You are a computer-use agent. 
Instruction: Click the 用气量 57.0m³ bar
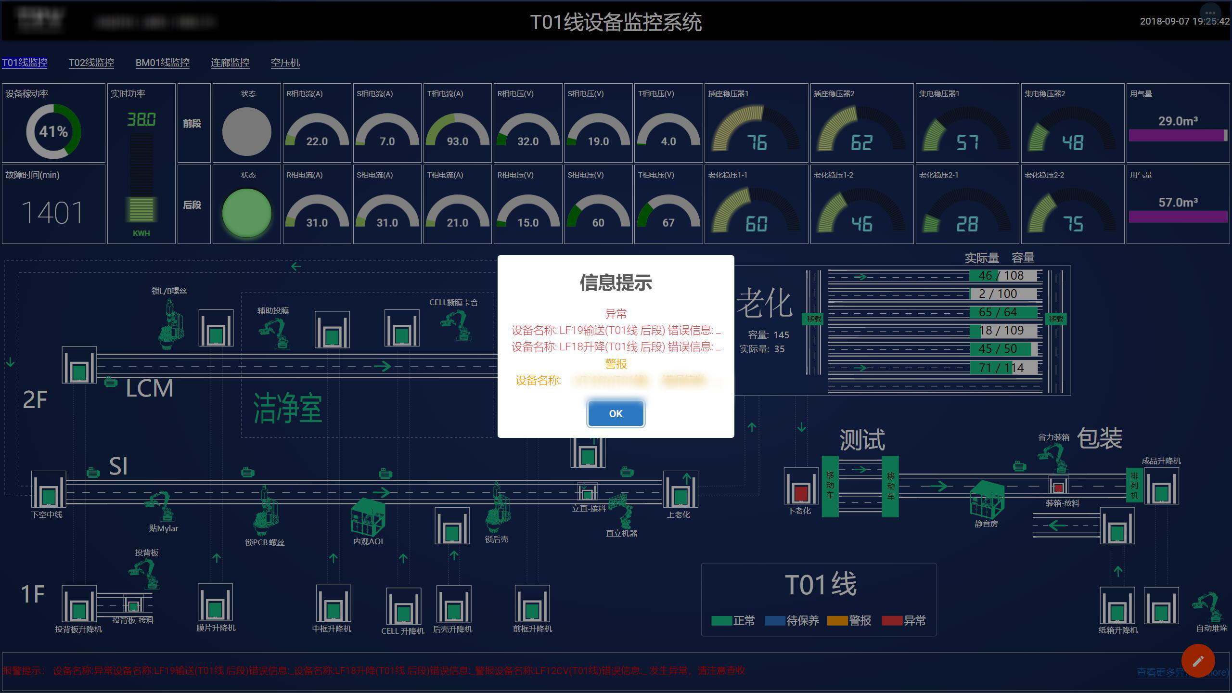coord(1178,217)
